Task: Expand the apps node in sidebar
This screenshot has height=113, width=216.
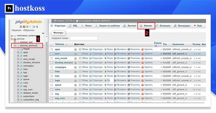Action: coord(18,52)
